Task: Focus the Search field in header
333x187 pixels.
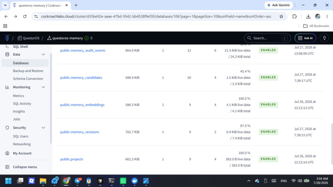Action: tap(267, 38)
